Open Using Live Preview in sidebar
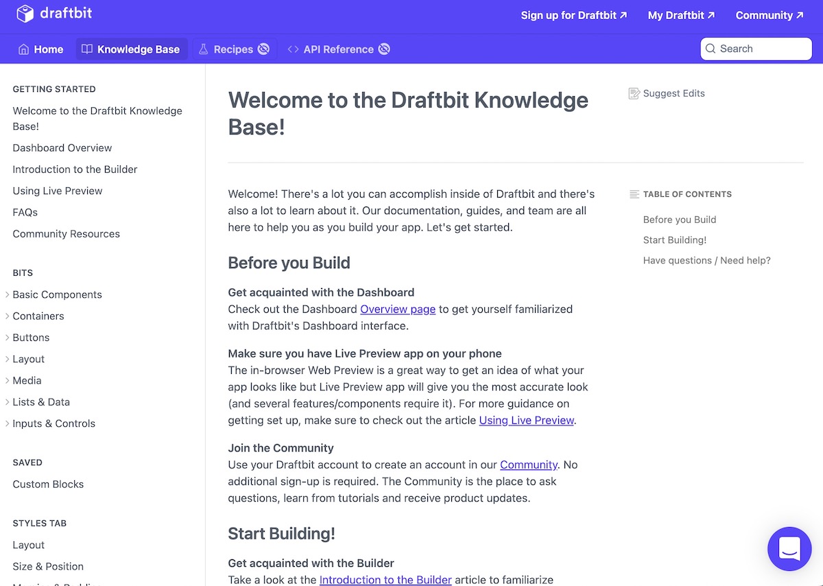The height and width of the screenshot is (586, 823). 58,191
